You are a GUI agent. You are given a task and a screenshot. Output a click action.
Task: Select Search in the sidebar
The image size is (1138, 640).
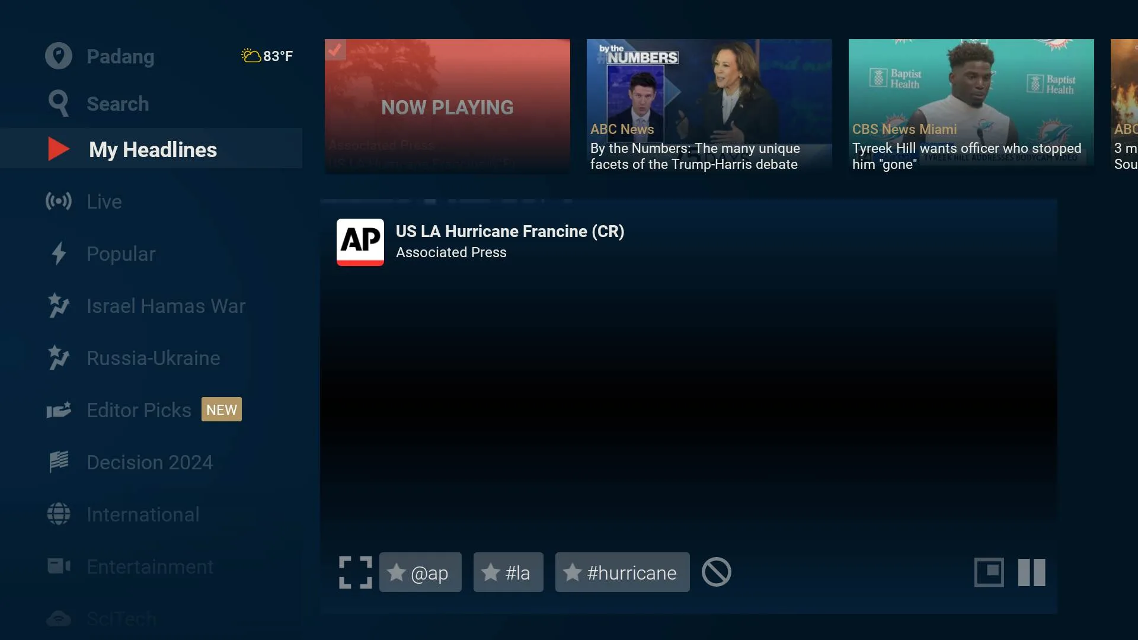pyautogui.click(x=151, y=104)
